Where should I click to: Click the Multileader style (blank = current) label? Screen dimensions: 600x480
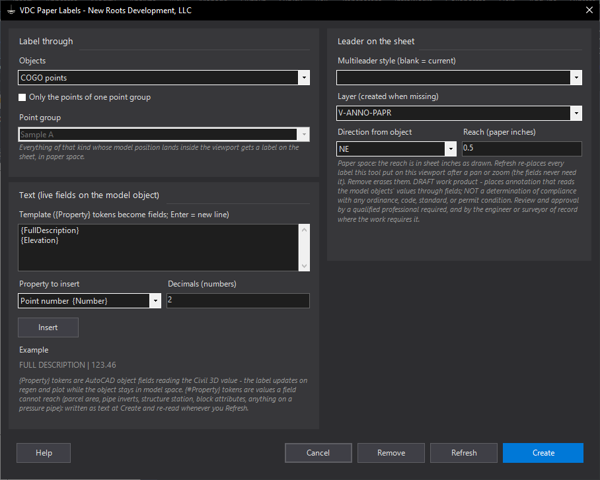click(396, 61)
